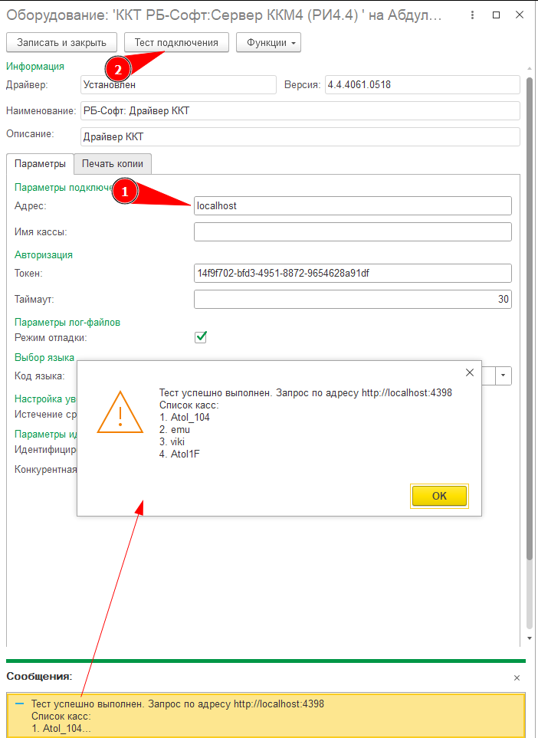Collapse message with the blue minus icon
The image size is (538, 738).
click(x=19, y=704)
